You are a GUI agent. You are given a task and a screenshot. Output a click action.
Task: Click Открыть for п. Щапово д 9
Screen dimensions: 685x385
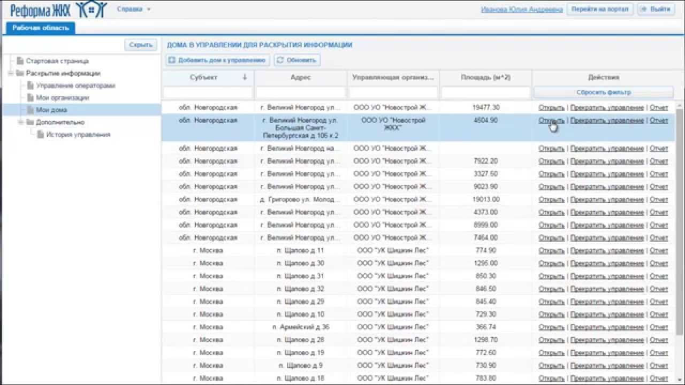(552, 366)
